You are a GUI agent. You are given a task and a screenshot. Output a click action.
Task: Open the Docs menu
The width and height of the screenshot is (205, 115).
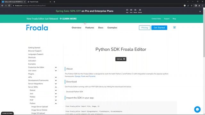pyautogui.click(x=101, y=28)
